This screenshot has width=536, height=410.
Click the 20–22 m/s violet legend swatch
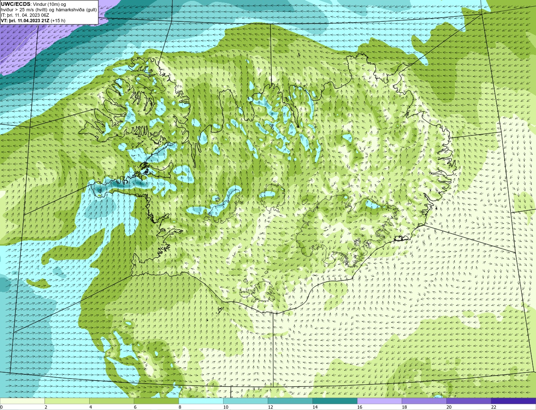coord(469,401)
